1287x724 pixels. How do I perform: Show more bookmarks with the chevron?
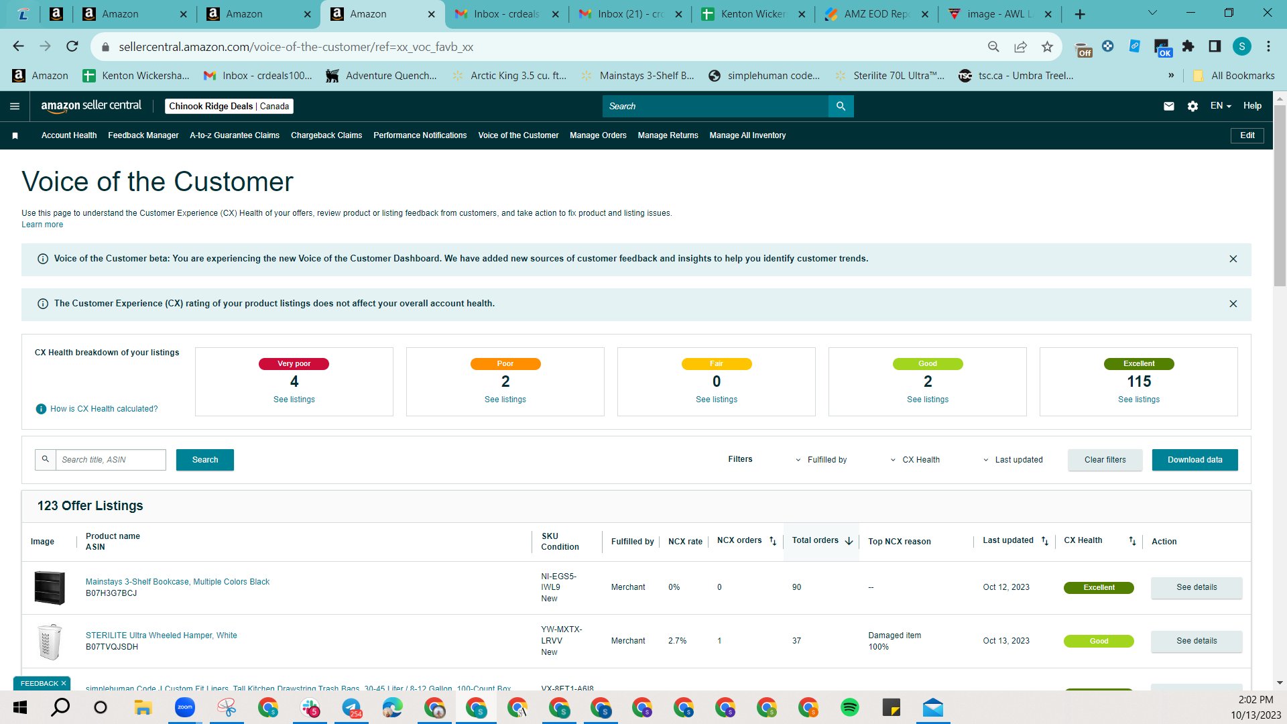(x=1171, y=75)
